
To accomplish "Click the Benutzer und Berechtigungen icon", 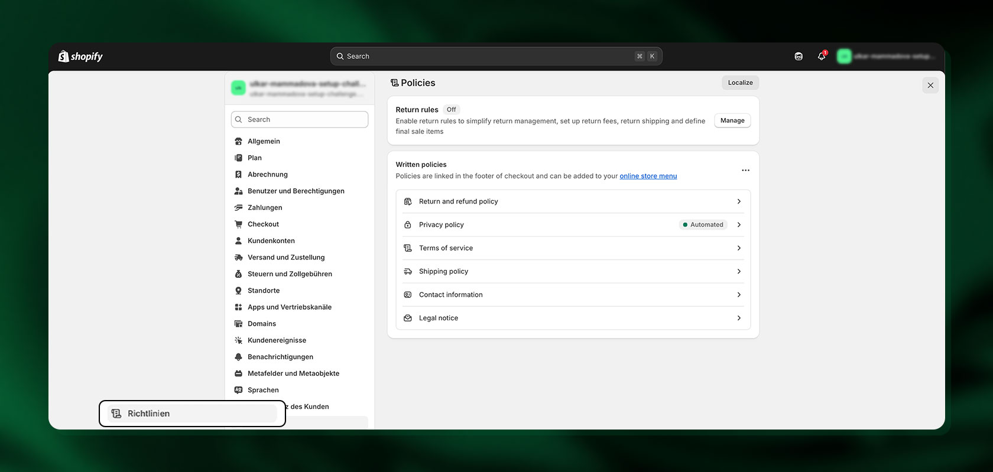I will 238,191.
